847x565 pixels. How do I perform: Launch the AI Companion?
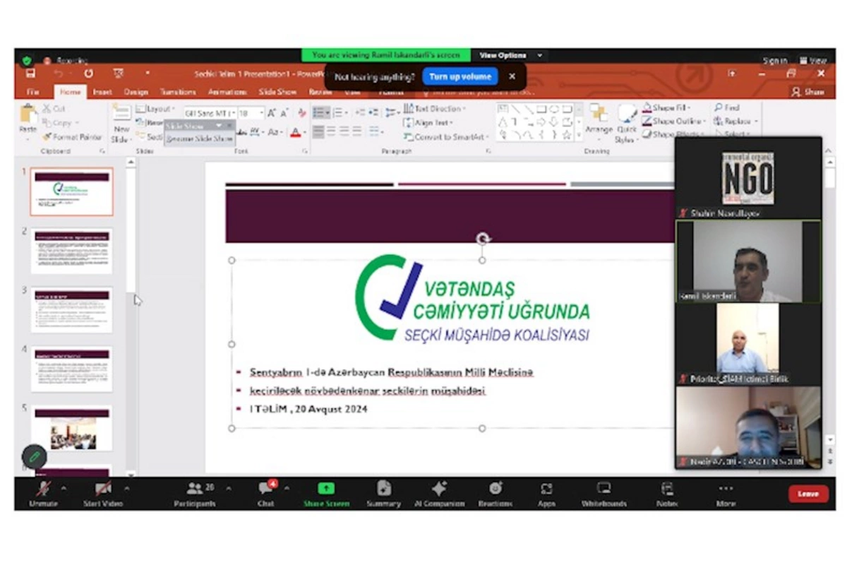tap(438, 493)
